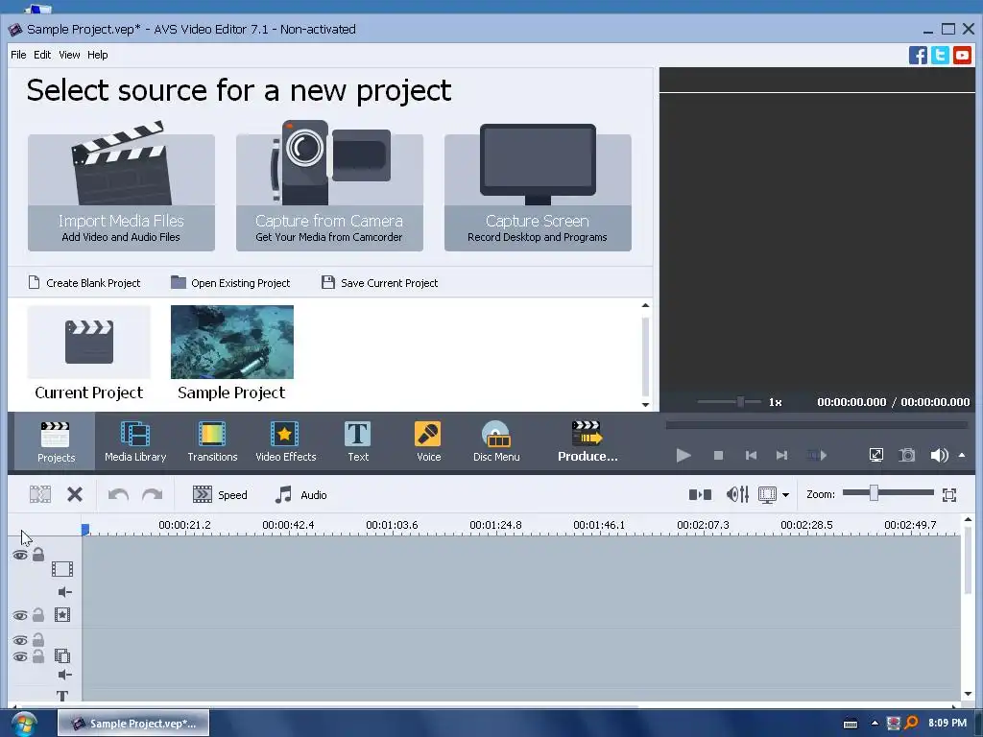The height and width of the screenshot is (737, 983).
Task: Click the video overlay track icon
Action: [62, 656]
